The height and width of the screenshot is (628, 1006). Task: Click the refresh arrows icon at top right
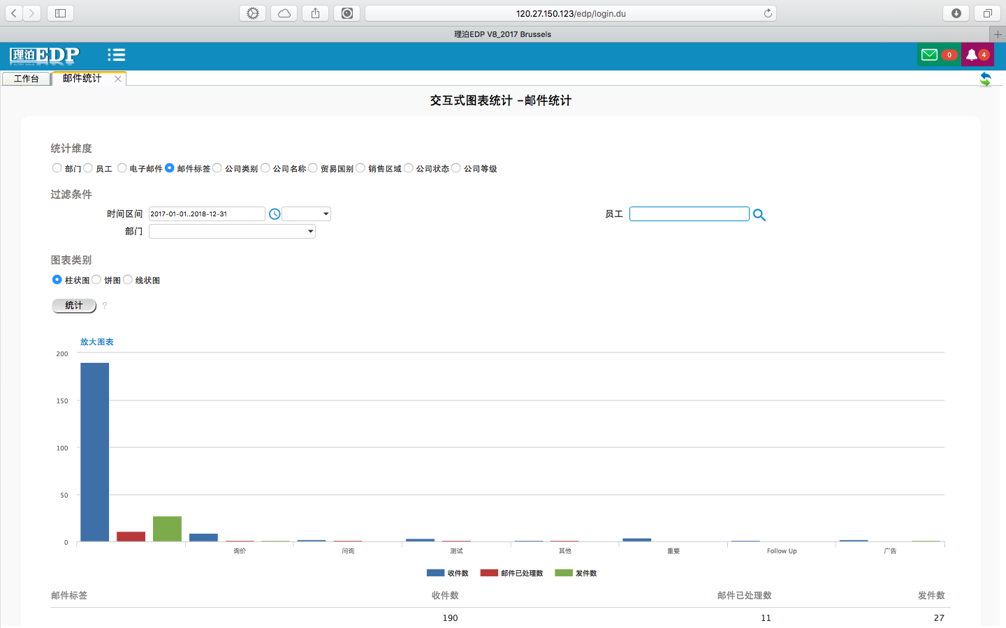(985, 79)
